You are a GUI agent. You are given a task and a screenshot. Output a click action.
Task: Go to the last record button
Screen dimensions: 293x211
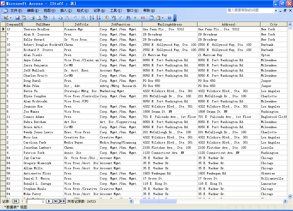pos(56,201)
